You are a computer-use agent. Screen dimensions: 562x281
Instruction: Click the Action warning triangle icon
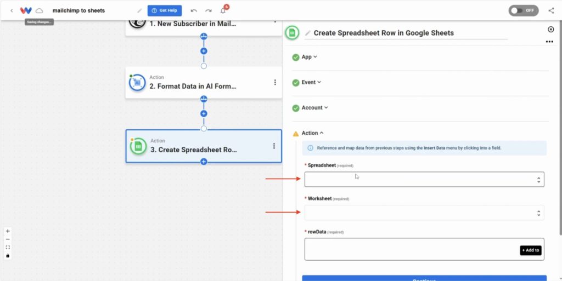coord(296,133)
